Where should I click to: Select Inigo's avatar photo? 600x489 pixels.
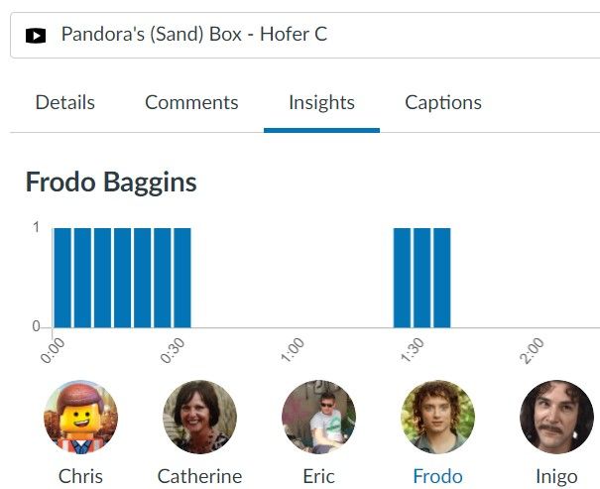[x=556, y=417]
